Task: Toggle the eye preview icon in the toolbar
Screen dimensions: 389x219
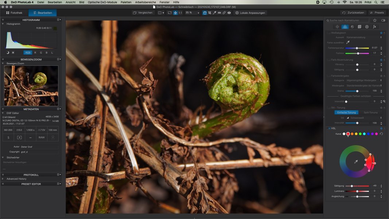Action: 229,13
